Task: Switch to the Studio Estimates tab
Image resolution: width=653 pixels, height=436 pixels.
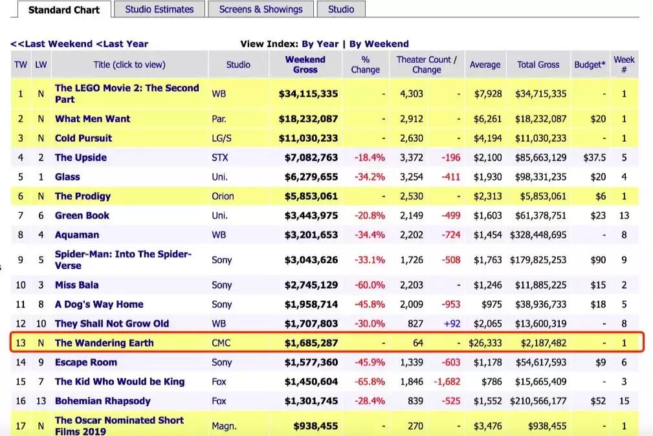Action: [159, 10]
